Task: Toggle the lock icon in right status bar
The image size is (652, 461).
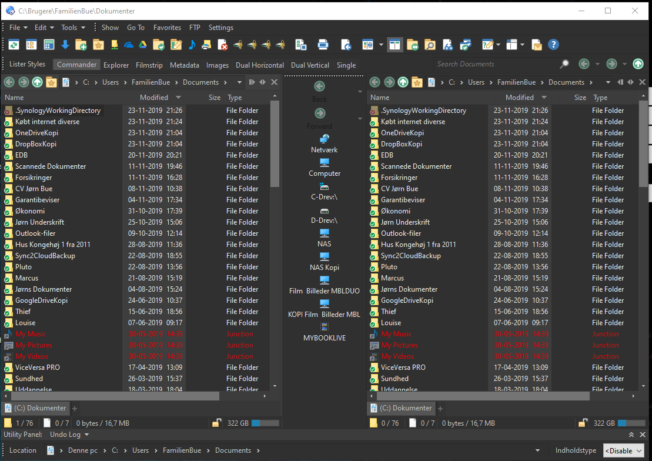Action: (583, 423)
